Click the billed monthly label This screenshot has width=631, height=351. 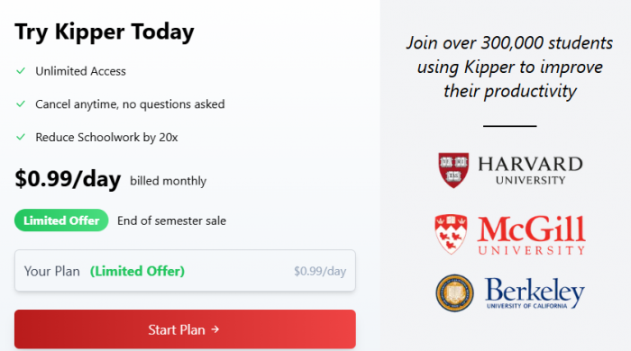[x=168, y=181]
